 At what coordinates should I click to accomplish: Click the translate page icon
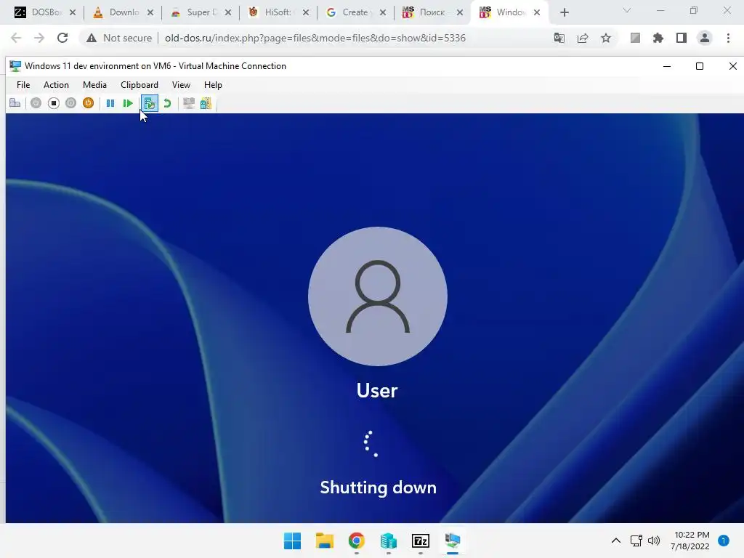coord(559,38)
